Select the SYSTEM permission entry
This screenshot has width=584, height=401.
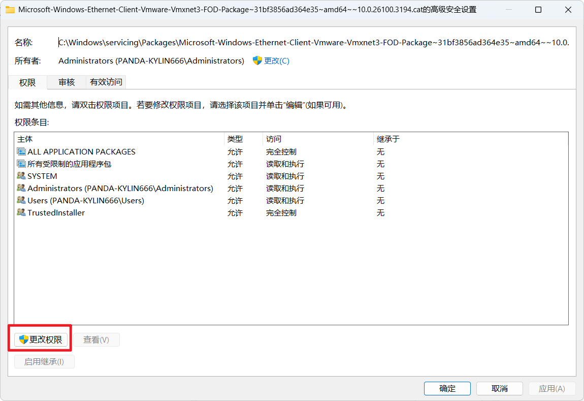click(291, 176)
